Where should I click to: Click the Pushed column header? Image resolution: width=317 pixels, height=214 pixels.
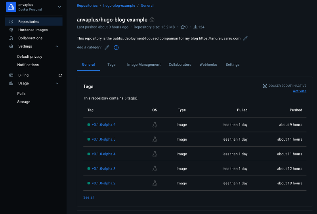[x=296, y=110]
